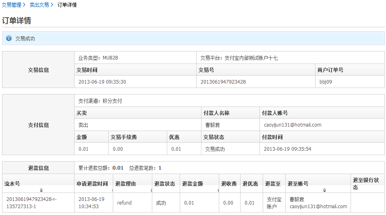Image resolution: width=386 pixels, height=215 pixels.
Task: Click the info icon beside 交易成功
Action: [x=9, y=39]
